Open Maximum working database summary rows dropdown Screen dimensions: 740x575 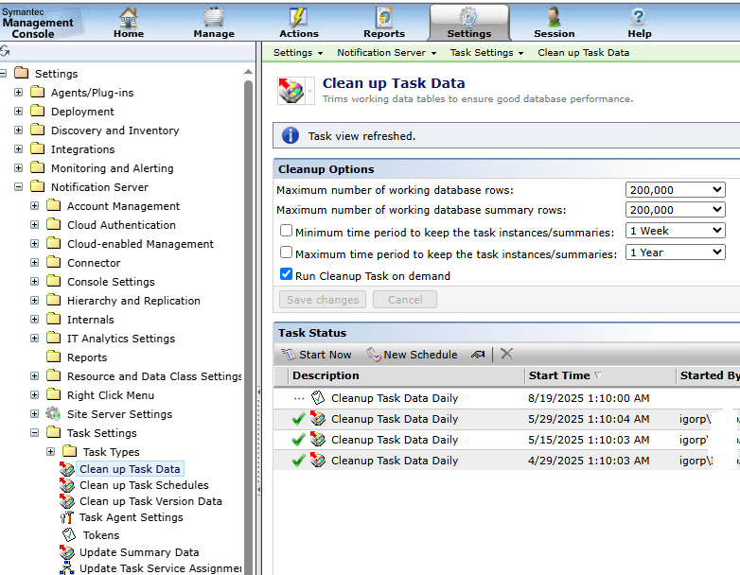675,209
